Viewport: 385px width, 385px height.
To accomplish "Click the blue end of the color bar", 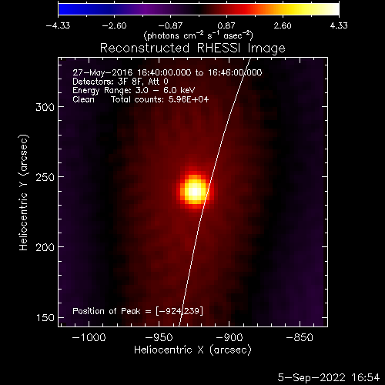I will coord(64,9).
